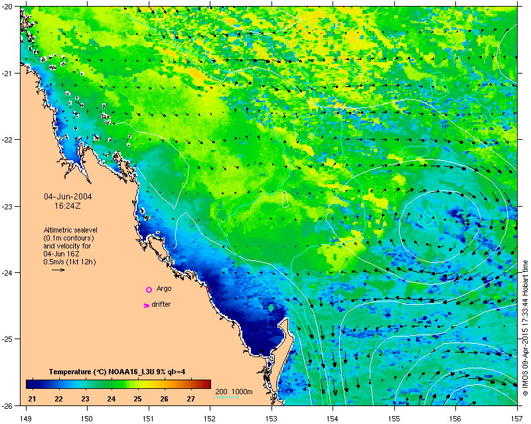Click the vertical IMOS copyright timestamp text
531x424 pixels.
[x=525, y=328]
